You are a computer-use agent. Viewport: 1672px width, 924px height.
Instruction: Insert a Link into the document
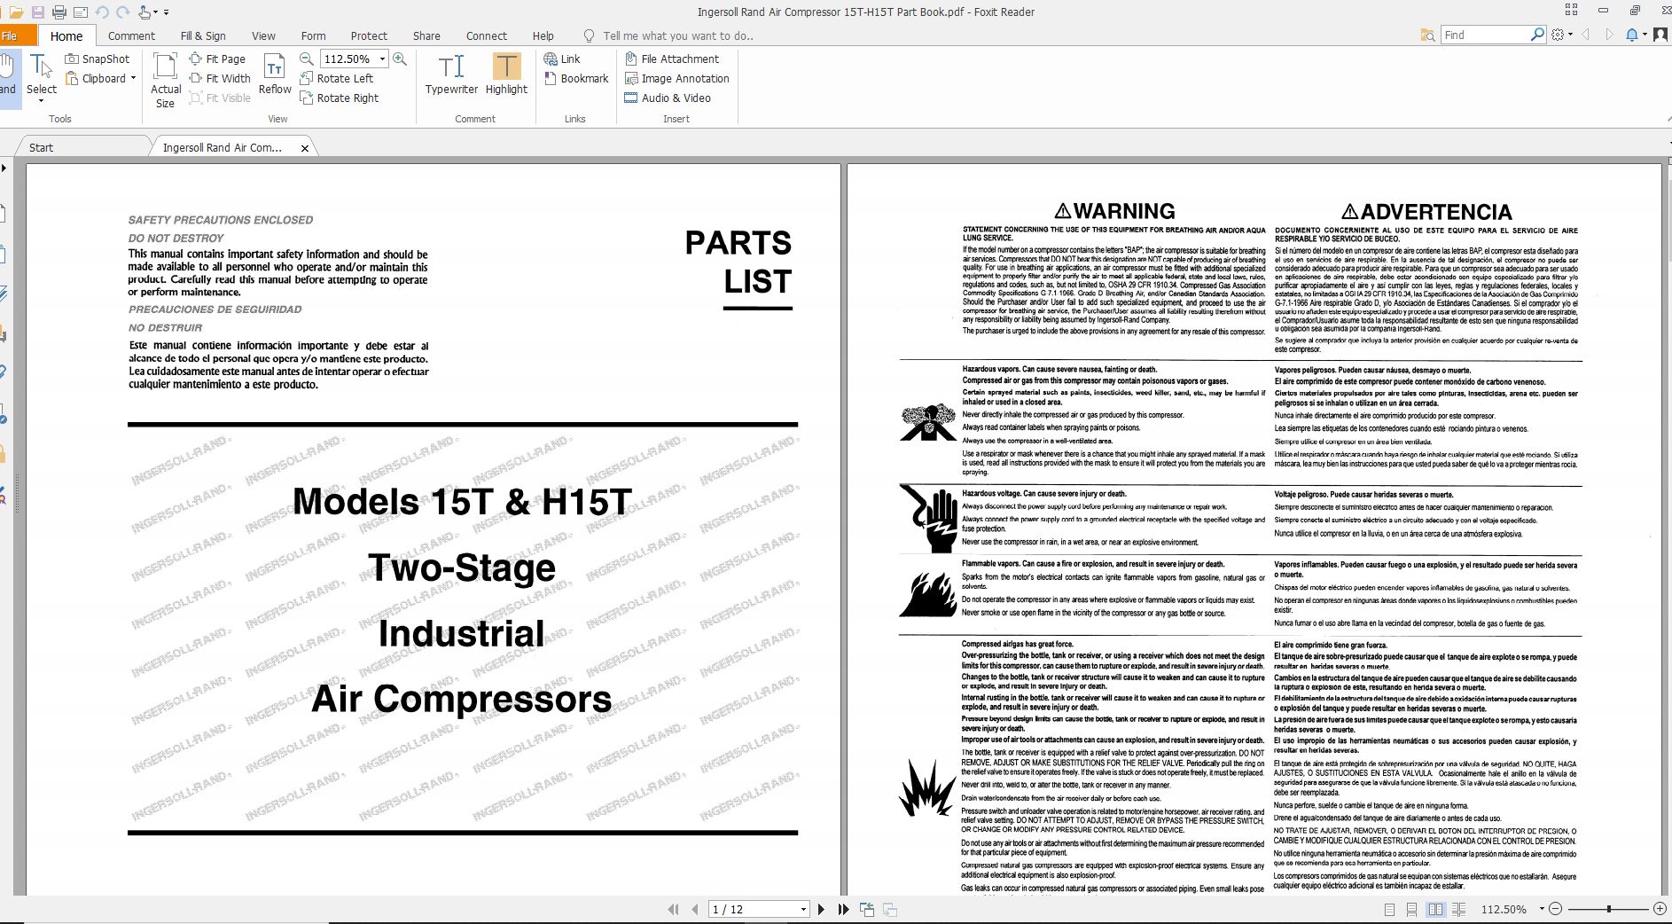tap(566, 59)
